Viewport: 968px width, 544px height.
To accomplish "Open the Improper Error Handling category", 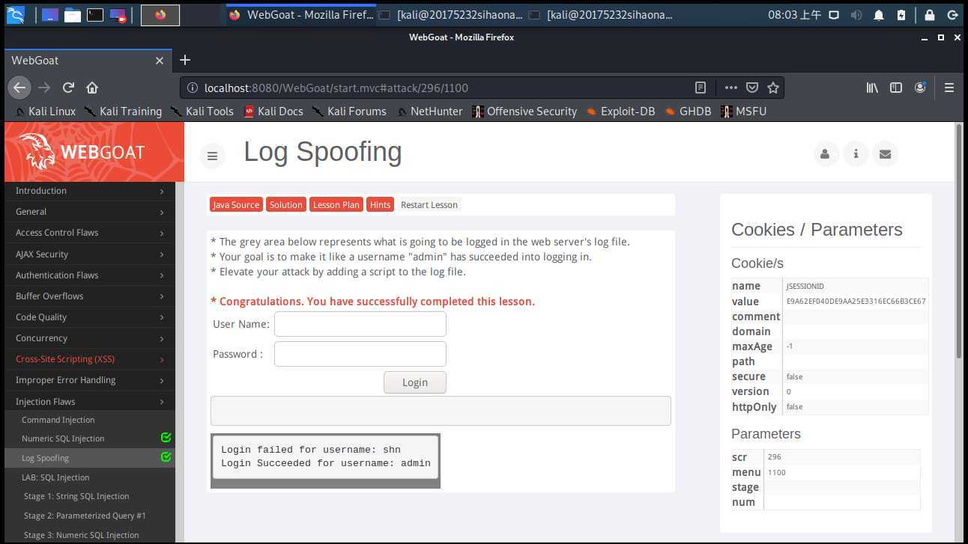I will coord(90,380).
